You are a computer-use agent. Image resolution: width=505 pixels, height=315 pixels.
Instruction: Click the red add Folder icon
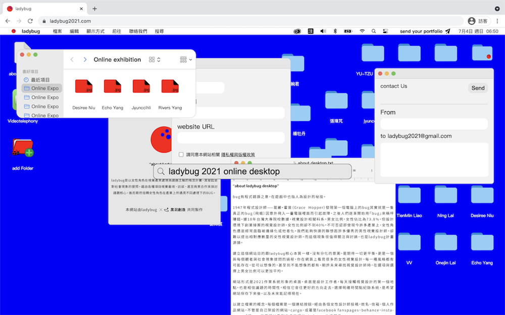(23, 148)
